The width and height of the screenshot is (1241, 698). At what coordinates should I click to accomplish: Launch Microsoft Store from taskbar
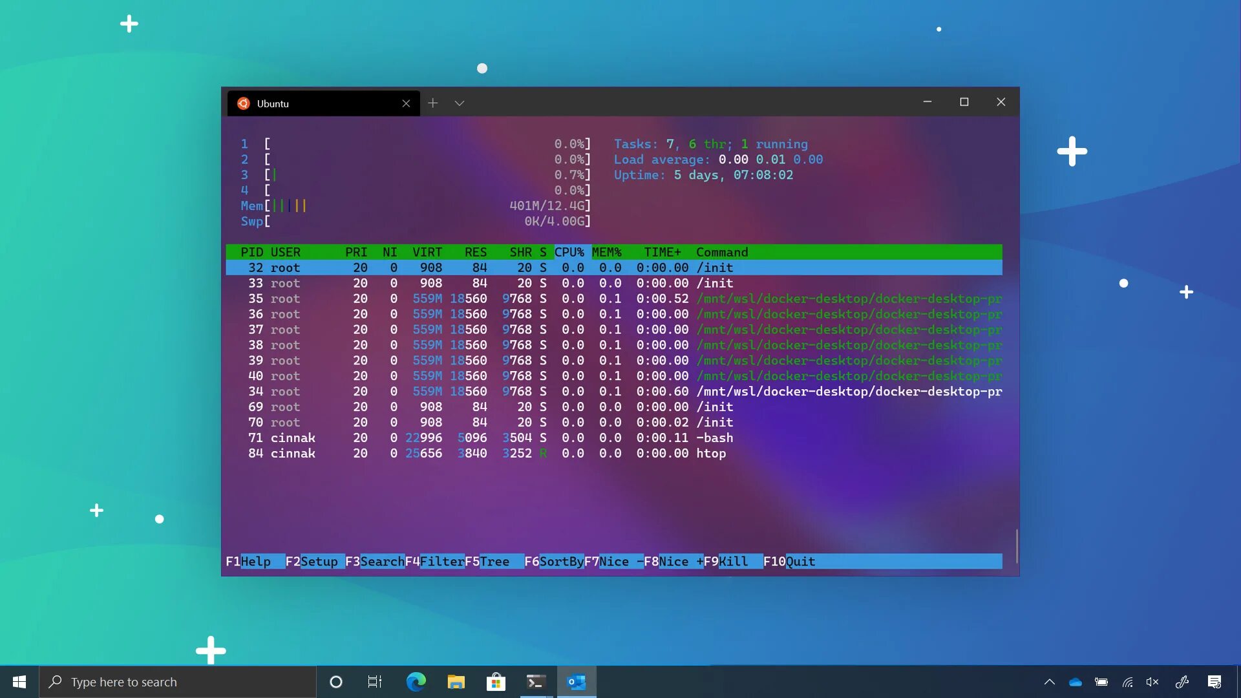tap(496, 682)
